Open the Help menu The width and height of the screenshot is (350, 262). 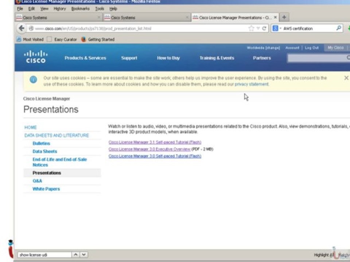point(113,9)
